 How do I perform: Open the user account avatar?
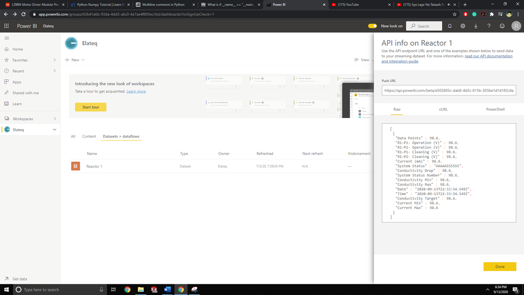coord(516,26)
